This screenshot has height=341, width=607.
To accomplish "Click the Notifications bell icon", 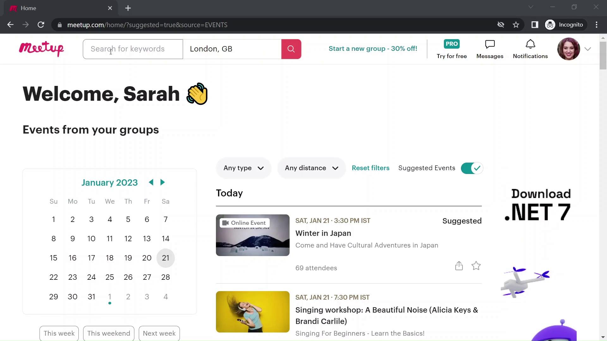I will [530, 44].
